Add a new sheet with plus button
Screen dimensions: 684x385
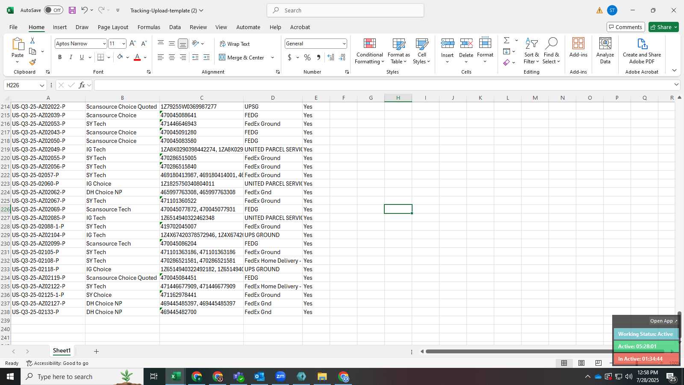96,351
